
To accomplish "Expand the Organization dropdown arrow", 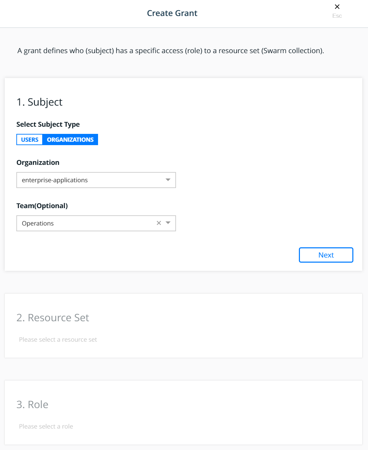I will click(168, 180).
